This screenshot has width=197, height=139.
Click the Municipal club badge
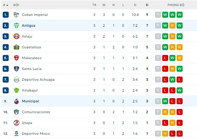16,101
